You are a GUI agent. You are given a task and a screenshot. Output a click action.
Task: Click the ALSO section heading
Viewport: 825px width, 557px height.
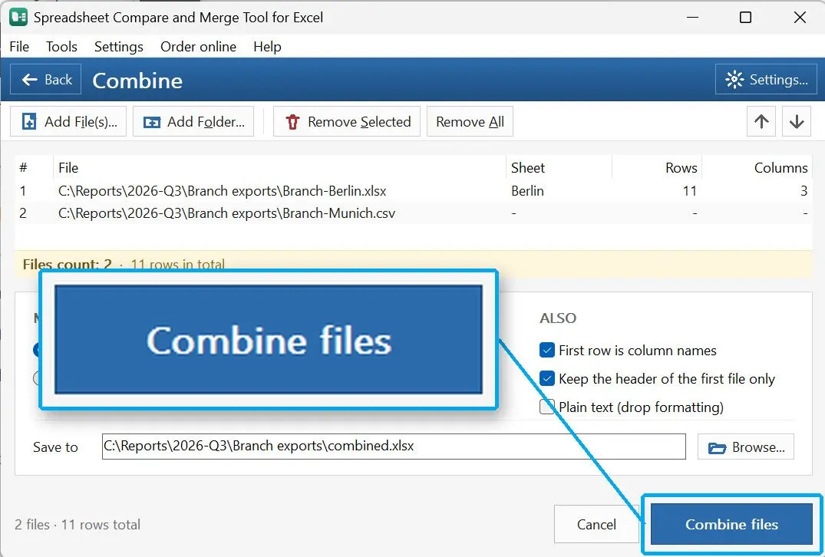tap(558, 318)
